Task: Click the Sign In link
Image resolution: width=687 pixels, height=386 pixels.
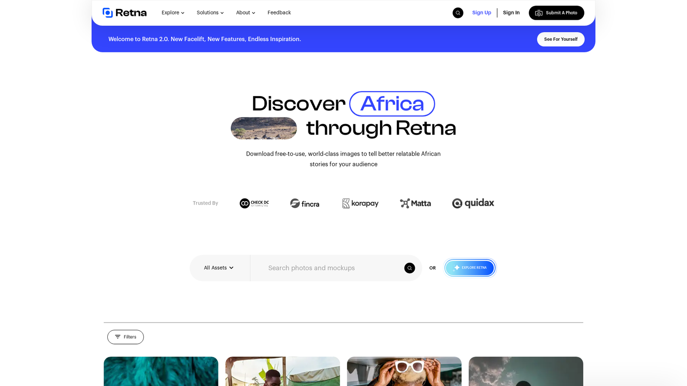Action: point(511,13)
